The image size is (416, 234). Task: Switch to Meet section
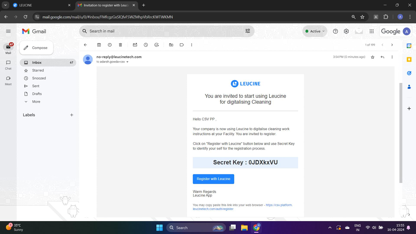(x=8, y=80)
